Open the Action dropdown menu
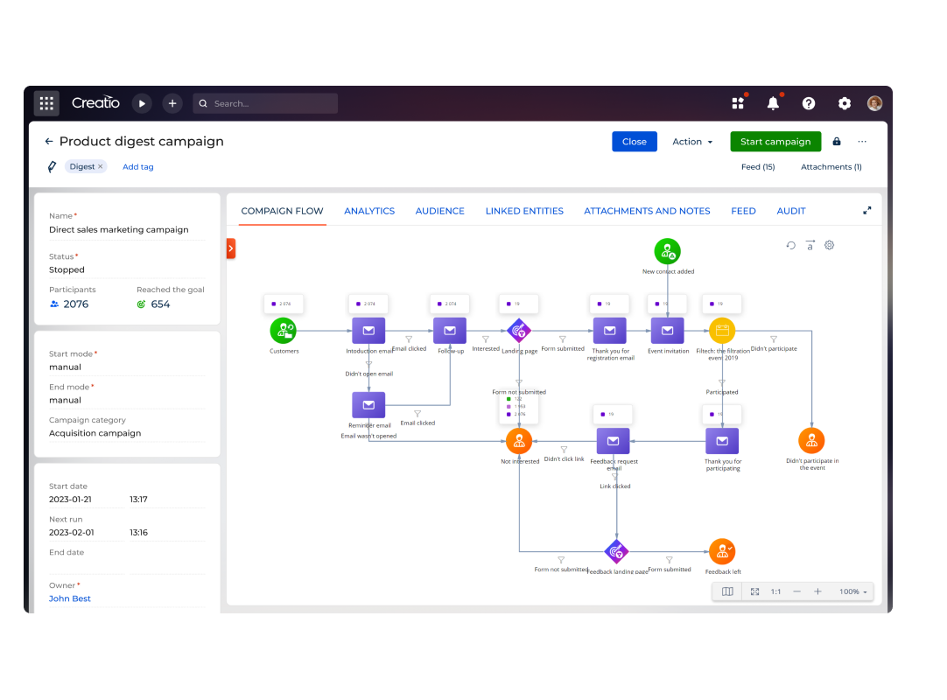The height and width of the screenshot is (700, 947). pos(692,142)
